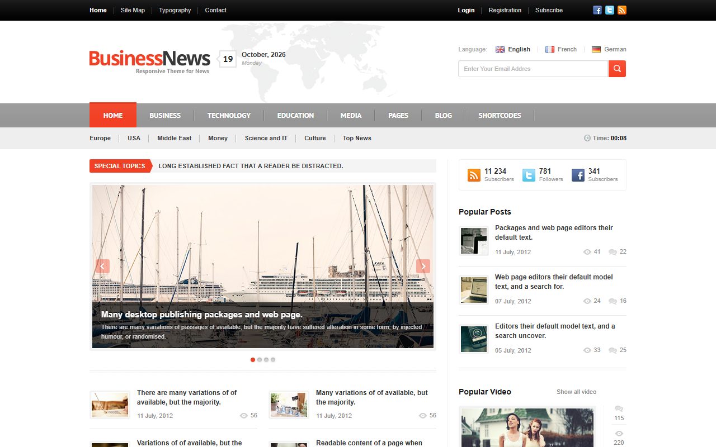The width and height of the screenshot is (716, 447).
Task: Click the Login link
Action: (466, 10)
